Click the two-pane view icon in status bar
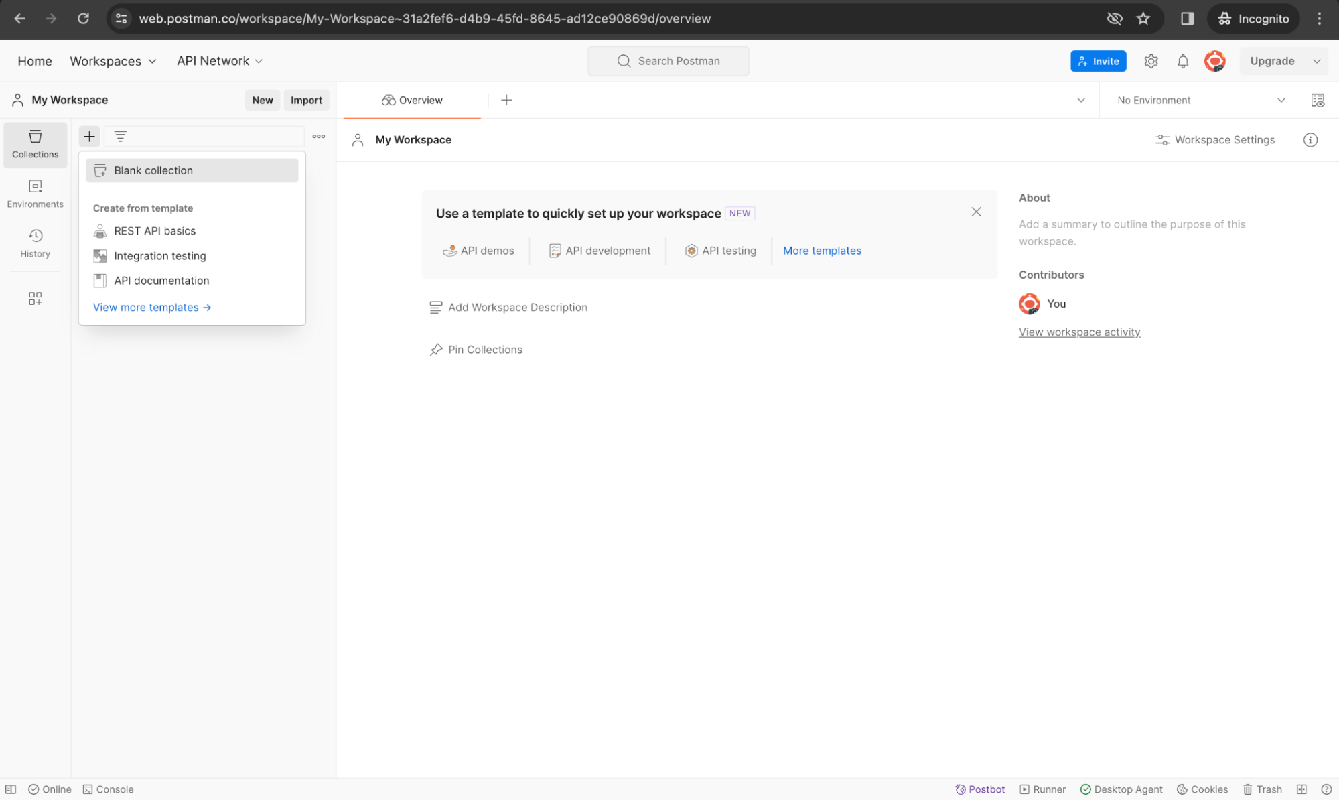 tap(1301, 789)
